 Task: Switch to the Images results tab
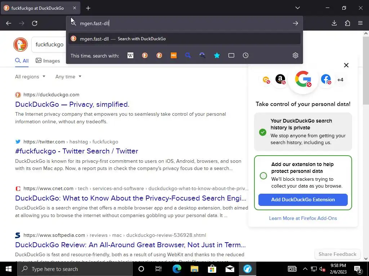pos(48,61)
